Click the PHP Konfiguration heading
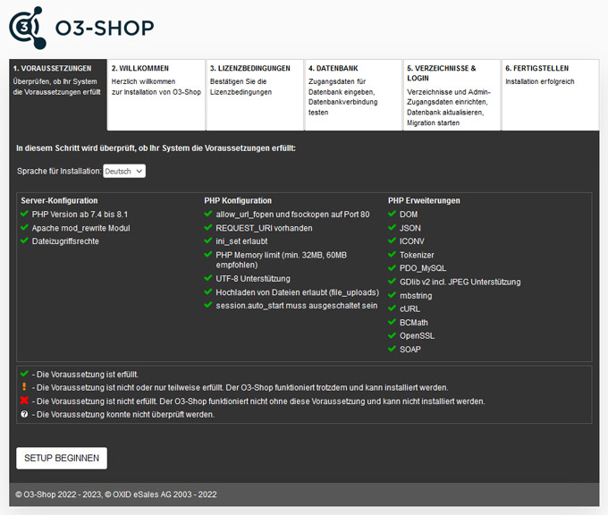This screenshot has height=515, width=608. pyautogui.click(x=238, y=200)
